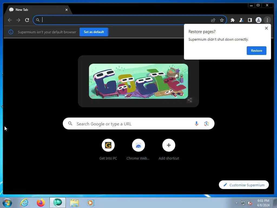Open the muted volume tray icon
This screenshot has width=277, height=208.
(250, 203)
